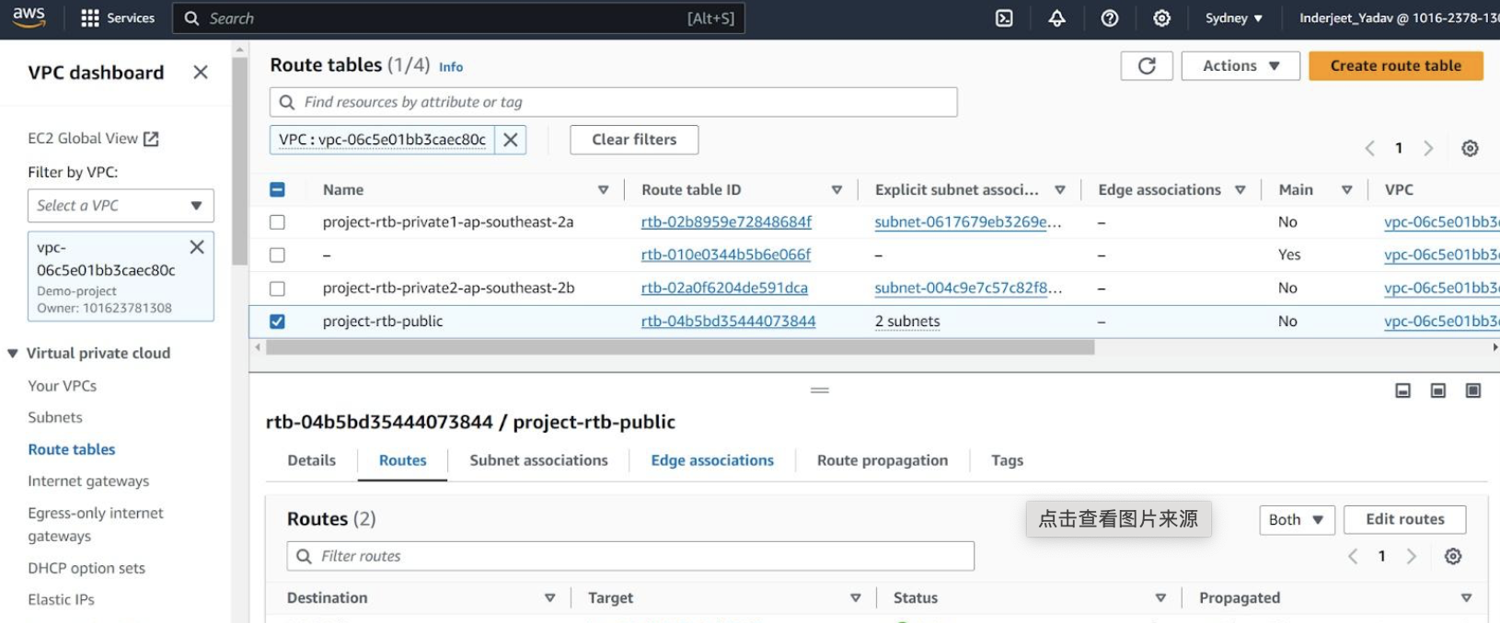The image size is (1500, 623).
Task: Open route tables table preferences gear
Action: pyautogui.click(x=1471, y=148)
